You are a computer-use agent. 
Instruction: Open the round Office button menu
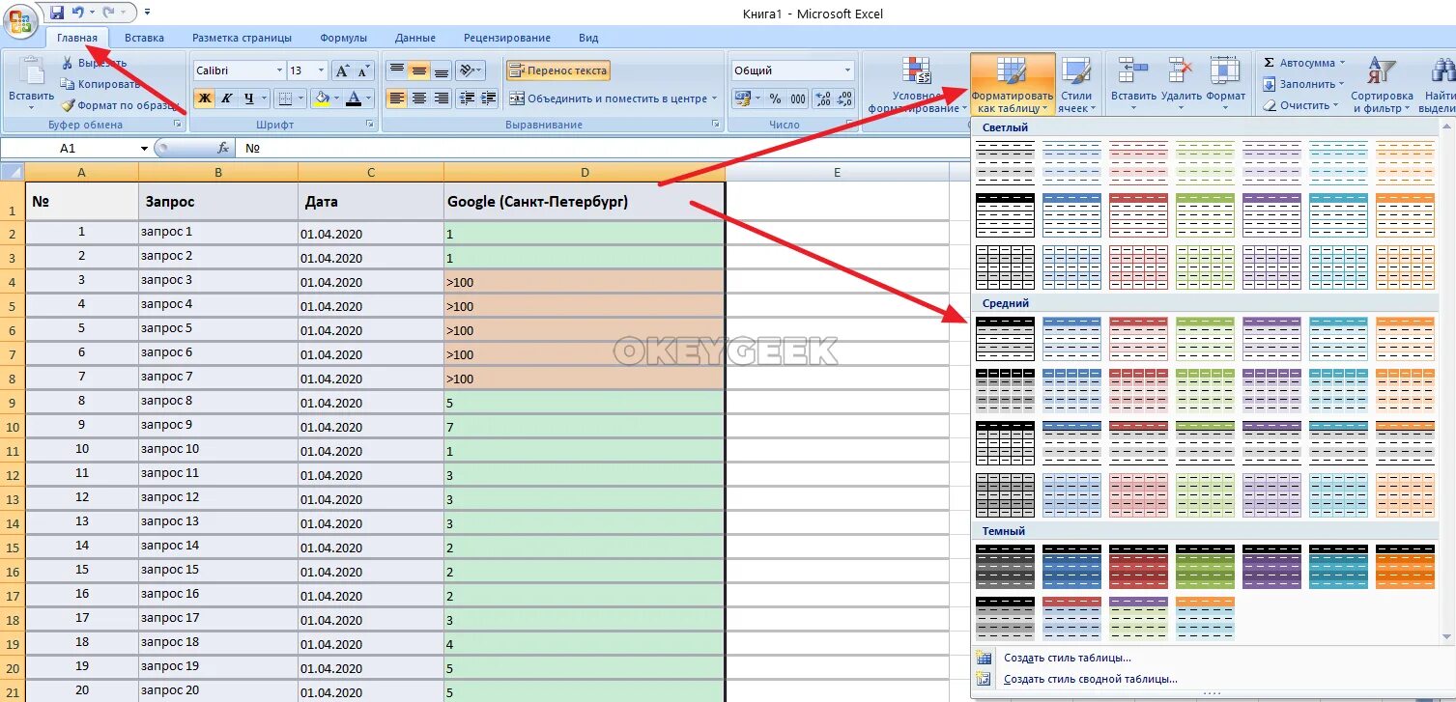point(21,21)
